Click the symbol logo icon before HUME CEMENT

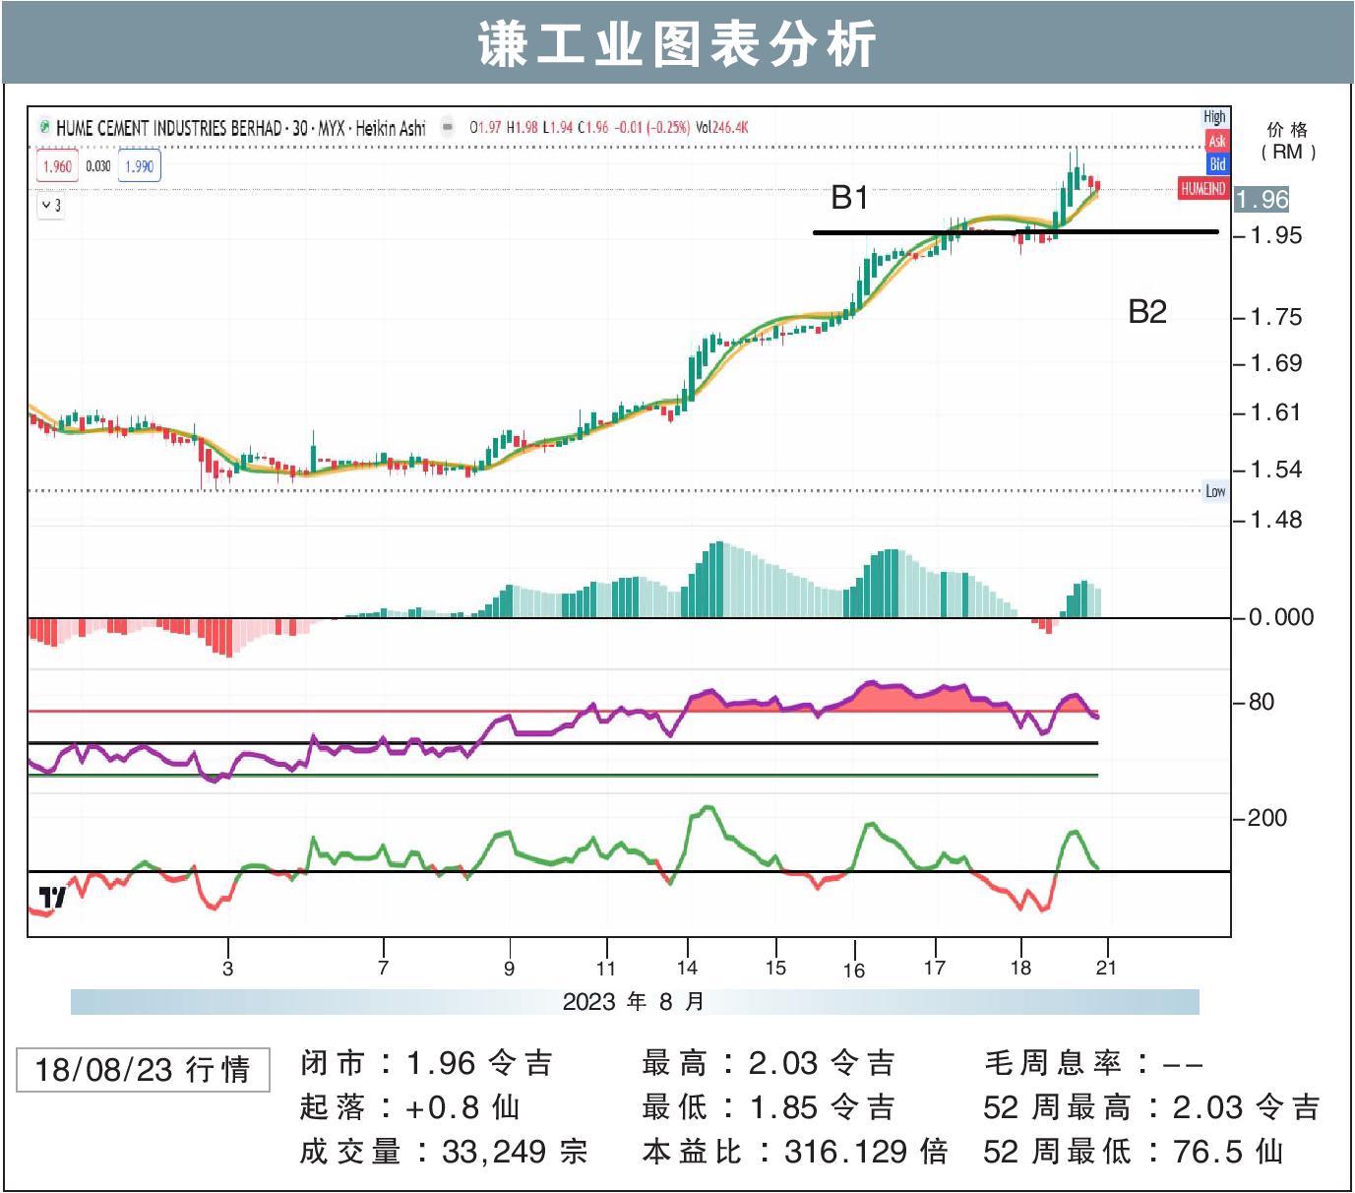(x=44, y=127)
